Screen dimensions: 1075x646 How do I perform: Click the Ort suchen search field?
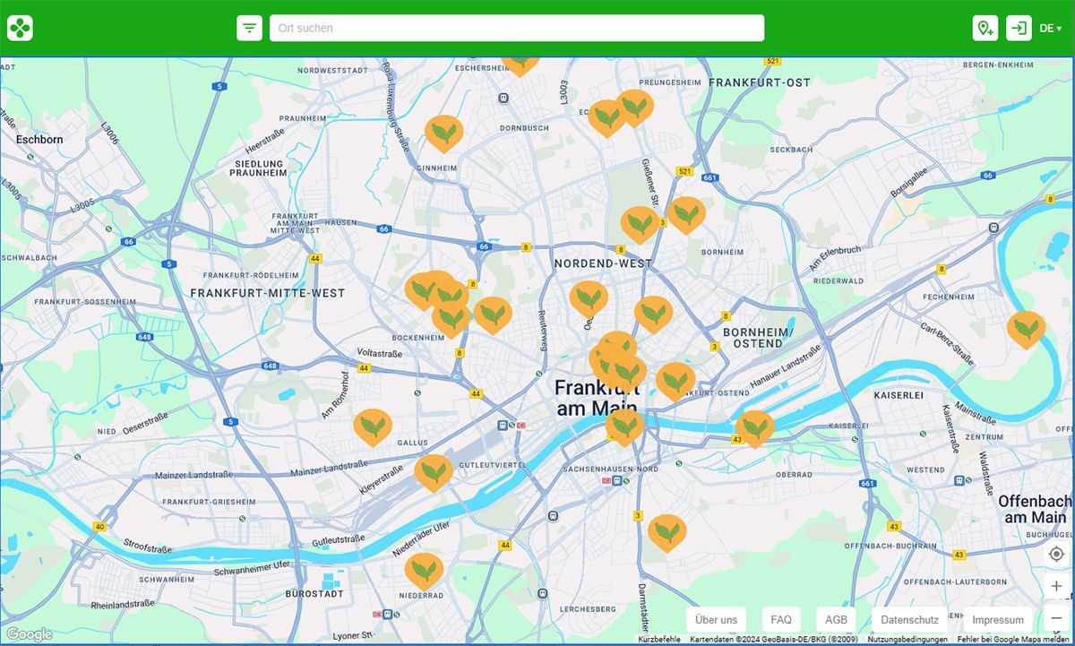pyautogui.click(x=517, y=28)
